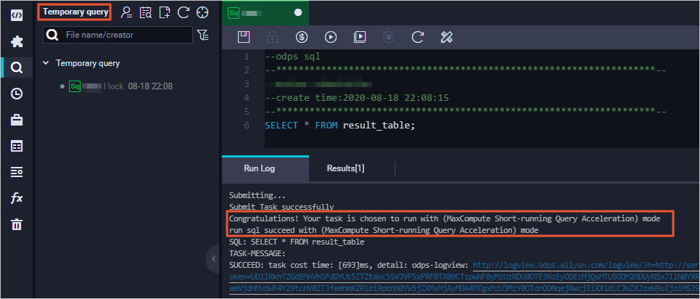This screenshot has width=700, height=299.
Task: Click the stop icon in editor toolbar
Action: click(389, 37)
